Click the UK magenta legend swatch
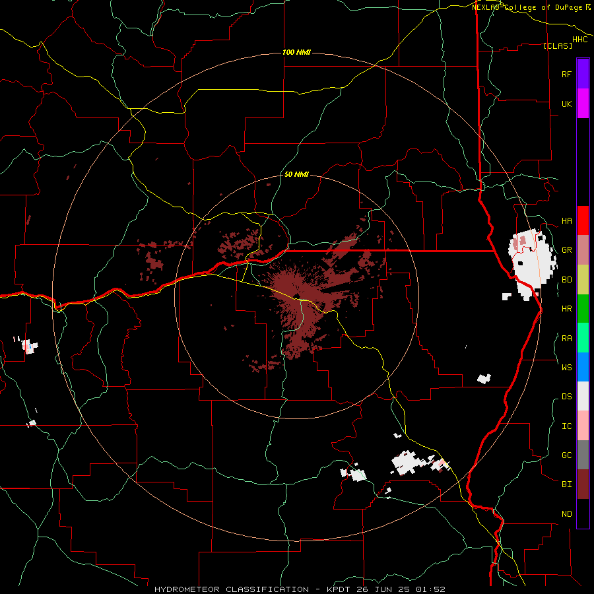The width and height of the screenshot is (594, 594). (x=583, y=104)
